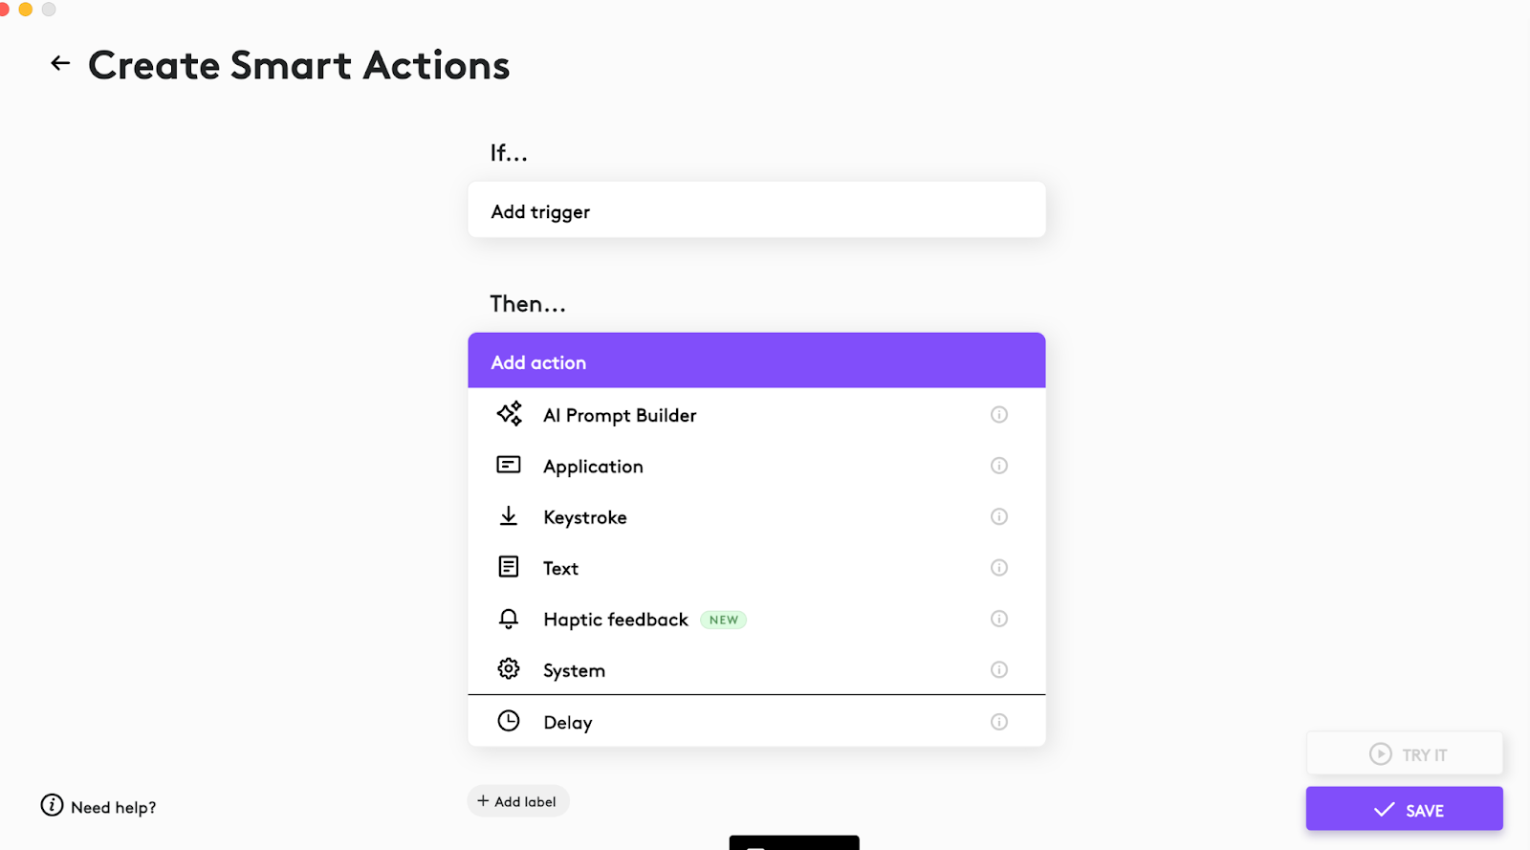This screenshot has height=850, width=1530.
Task: Select the Application action entry
Action: [x=756, y=466]
